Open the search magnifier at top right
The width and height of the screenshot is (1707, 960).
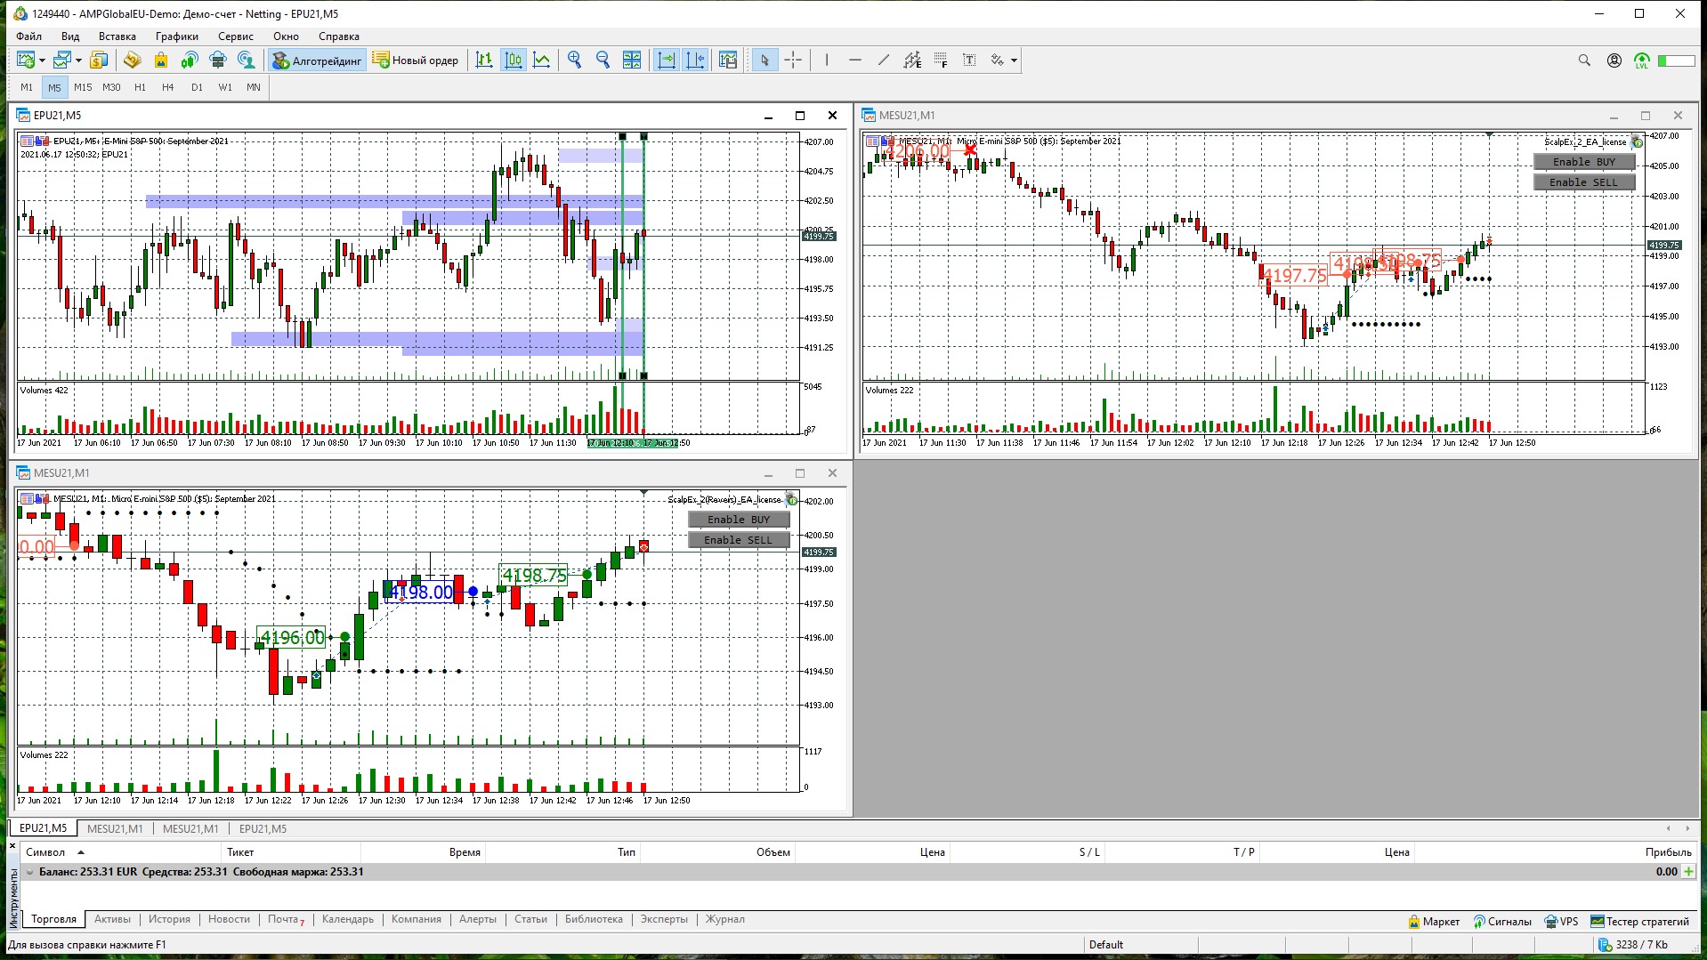pos(1584,61)
